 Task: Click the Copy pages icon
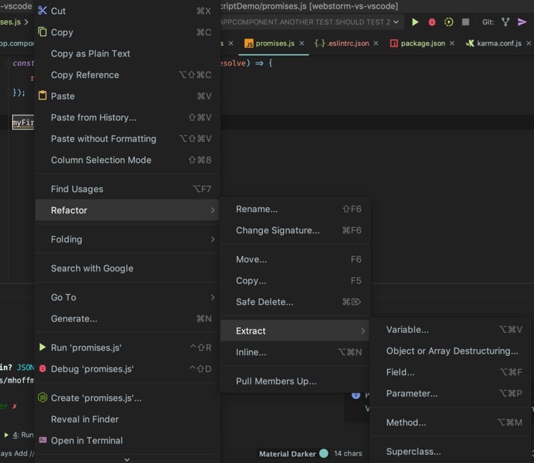point(42,31)
